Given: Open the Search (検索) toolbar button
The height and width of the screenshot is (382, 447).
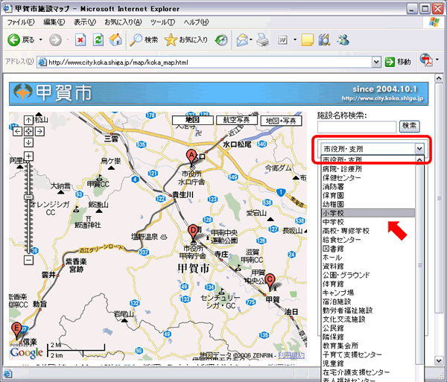Looking at the screenshot, I should (x=144, y=40).
